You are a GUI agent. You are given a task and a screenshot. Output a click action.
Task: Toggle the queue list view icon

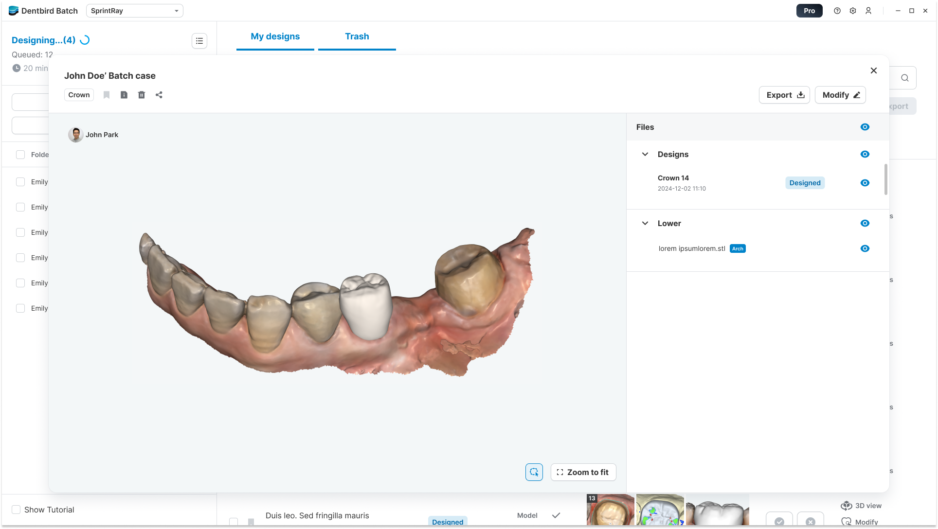[199, 41]
